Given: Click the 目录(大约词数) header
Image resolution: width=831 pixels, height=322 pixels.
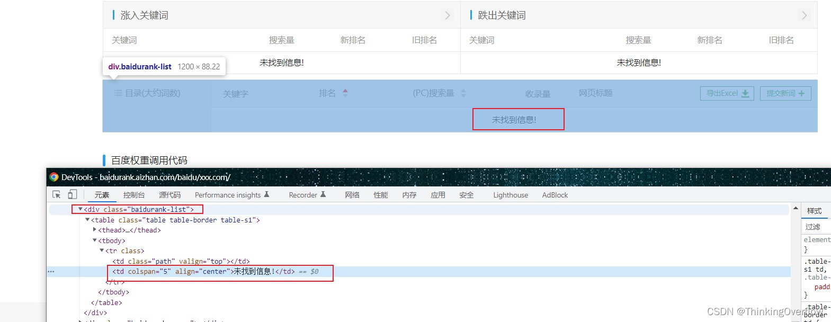Looking at the screenshot, I should click(153, 93).
